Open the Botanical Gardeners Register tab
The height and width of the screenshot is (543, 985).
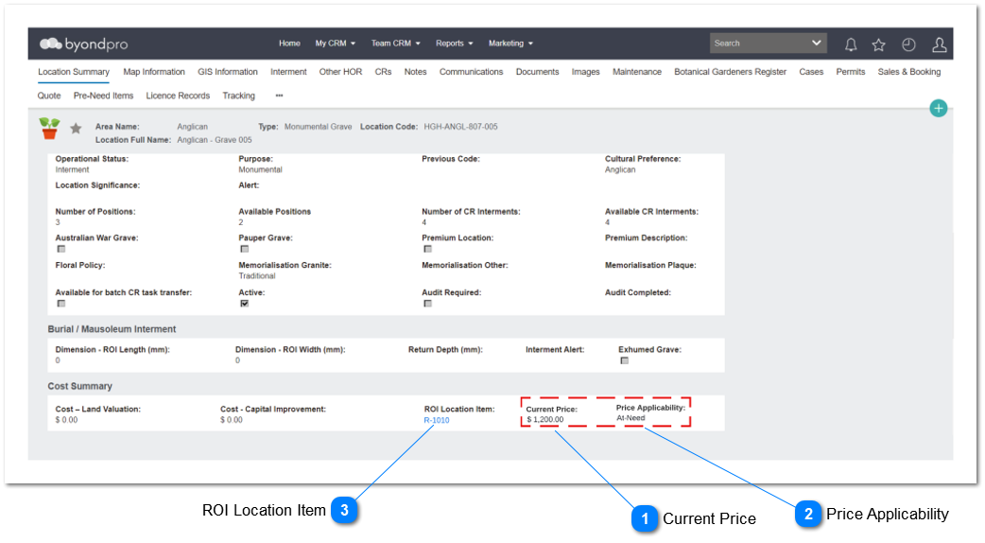point(730,72)
